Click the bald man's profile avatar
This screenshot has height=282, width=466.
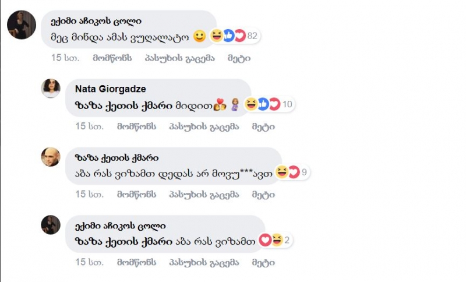(x=51, y=157)
